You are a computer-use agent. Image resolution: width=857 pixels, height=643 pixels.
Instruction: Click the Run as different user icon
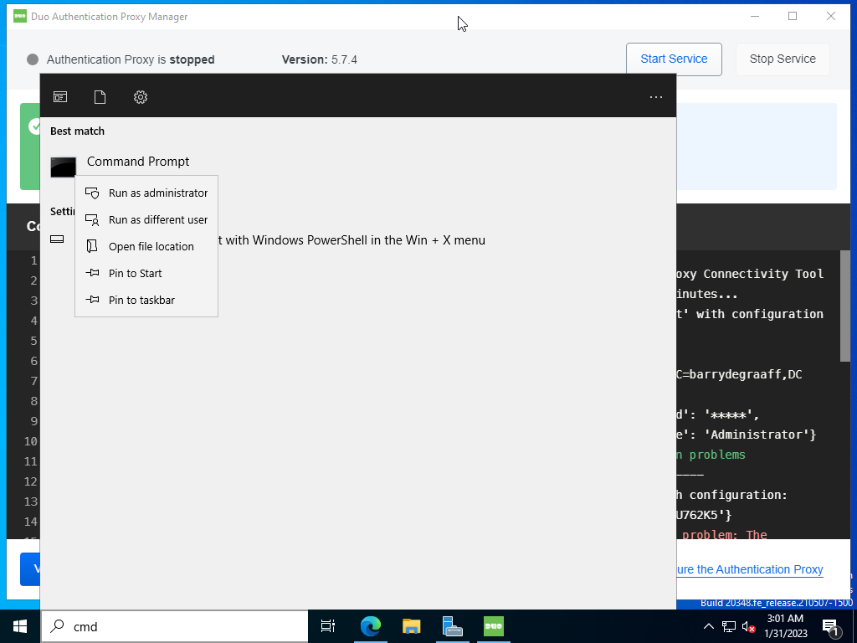point(92,220)
